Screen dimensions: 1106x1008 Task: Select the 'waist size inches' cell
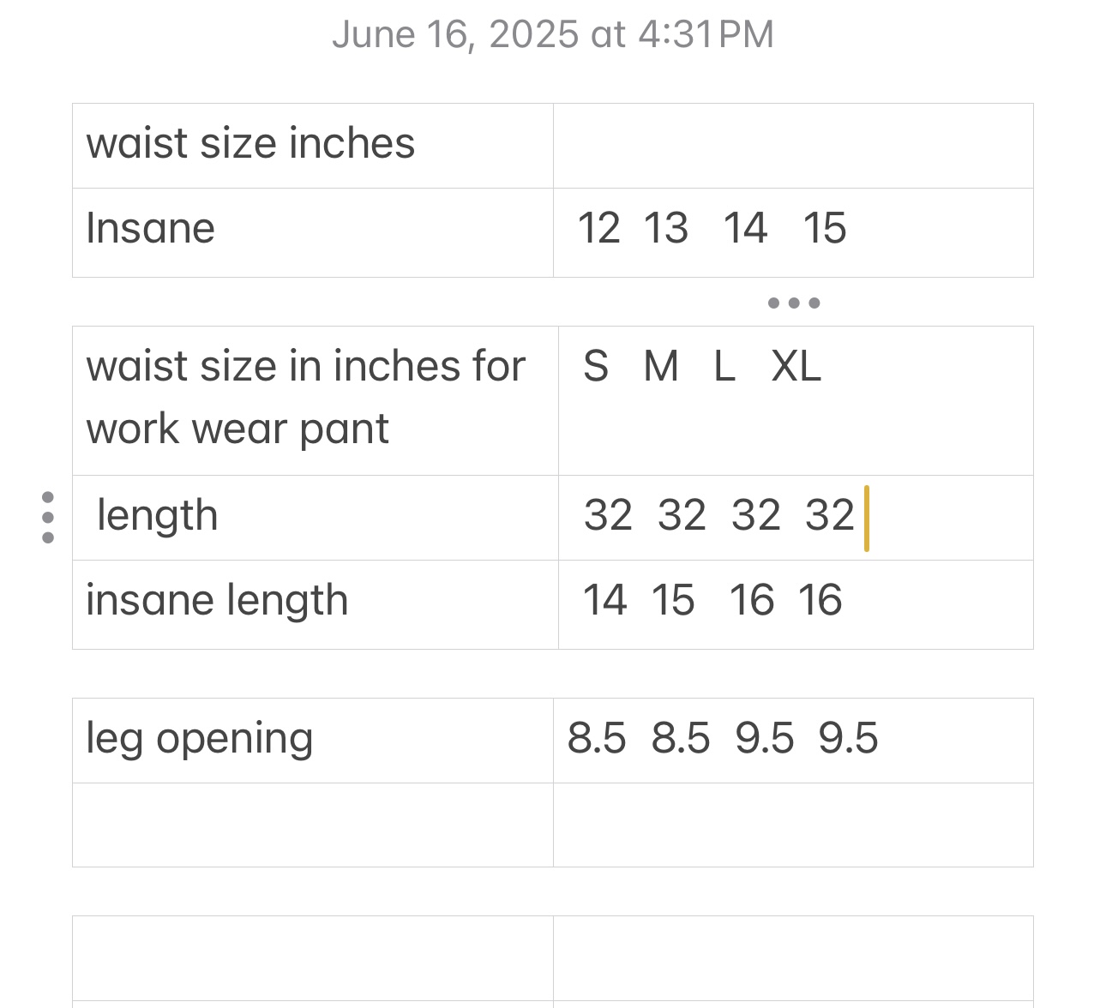click(x=313, y=146)
